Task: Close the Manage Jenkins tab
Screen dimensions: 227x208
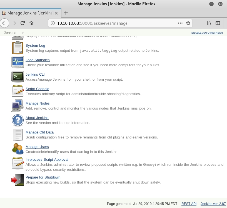Action: pos(56,13)
